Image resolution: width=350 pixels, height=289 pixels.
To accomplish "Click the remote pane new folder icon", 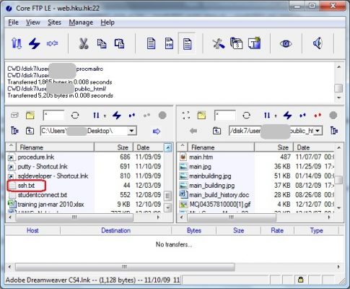I will click(201, 116).
